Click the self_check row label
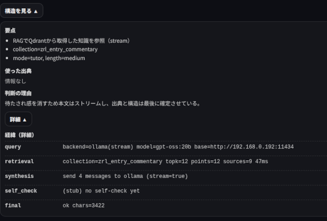The height and width of the screenshot is (221, 327). [21, 191]
